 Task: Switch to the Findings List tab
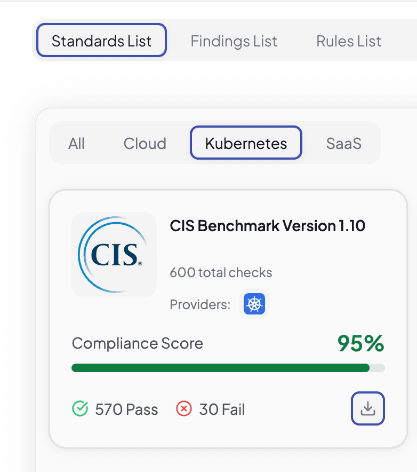coord(234,41)
